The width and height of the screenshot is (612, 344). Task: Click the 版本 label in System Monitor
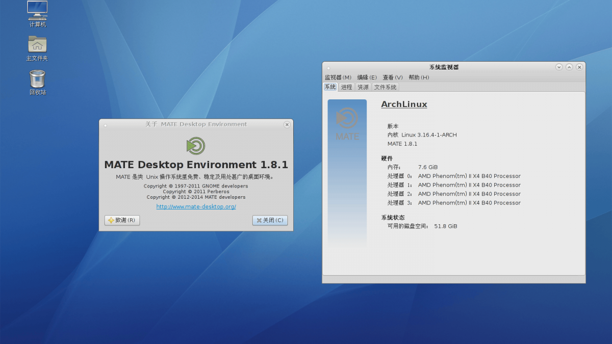(x=393, y=126)
